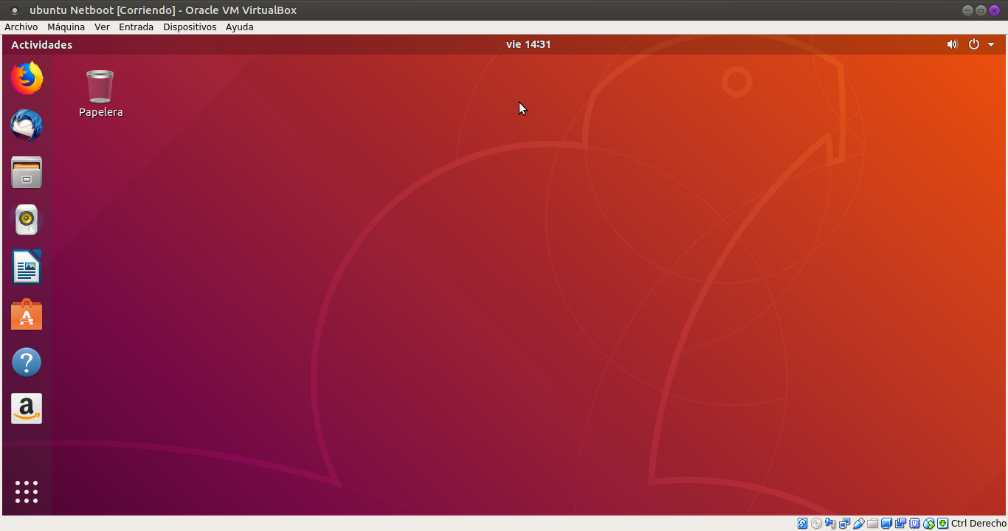The height and width of the screenshot is (531, 1008).
Task: Open the Dispositivos menu
Action: (190, 27)
